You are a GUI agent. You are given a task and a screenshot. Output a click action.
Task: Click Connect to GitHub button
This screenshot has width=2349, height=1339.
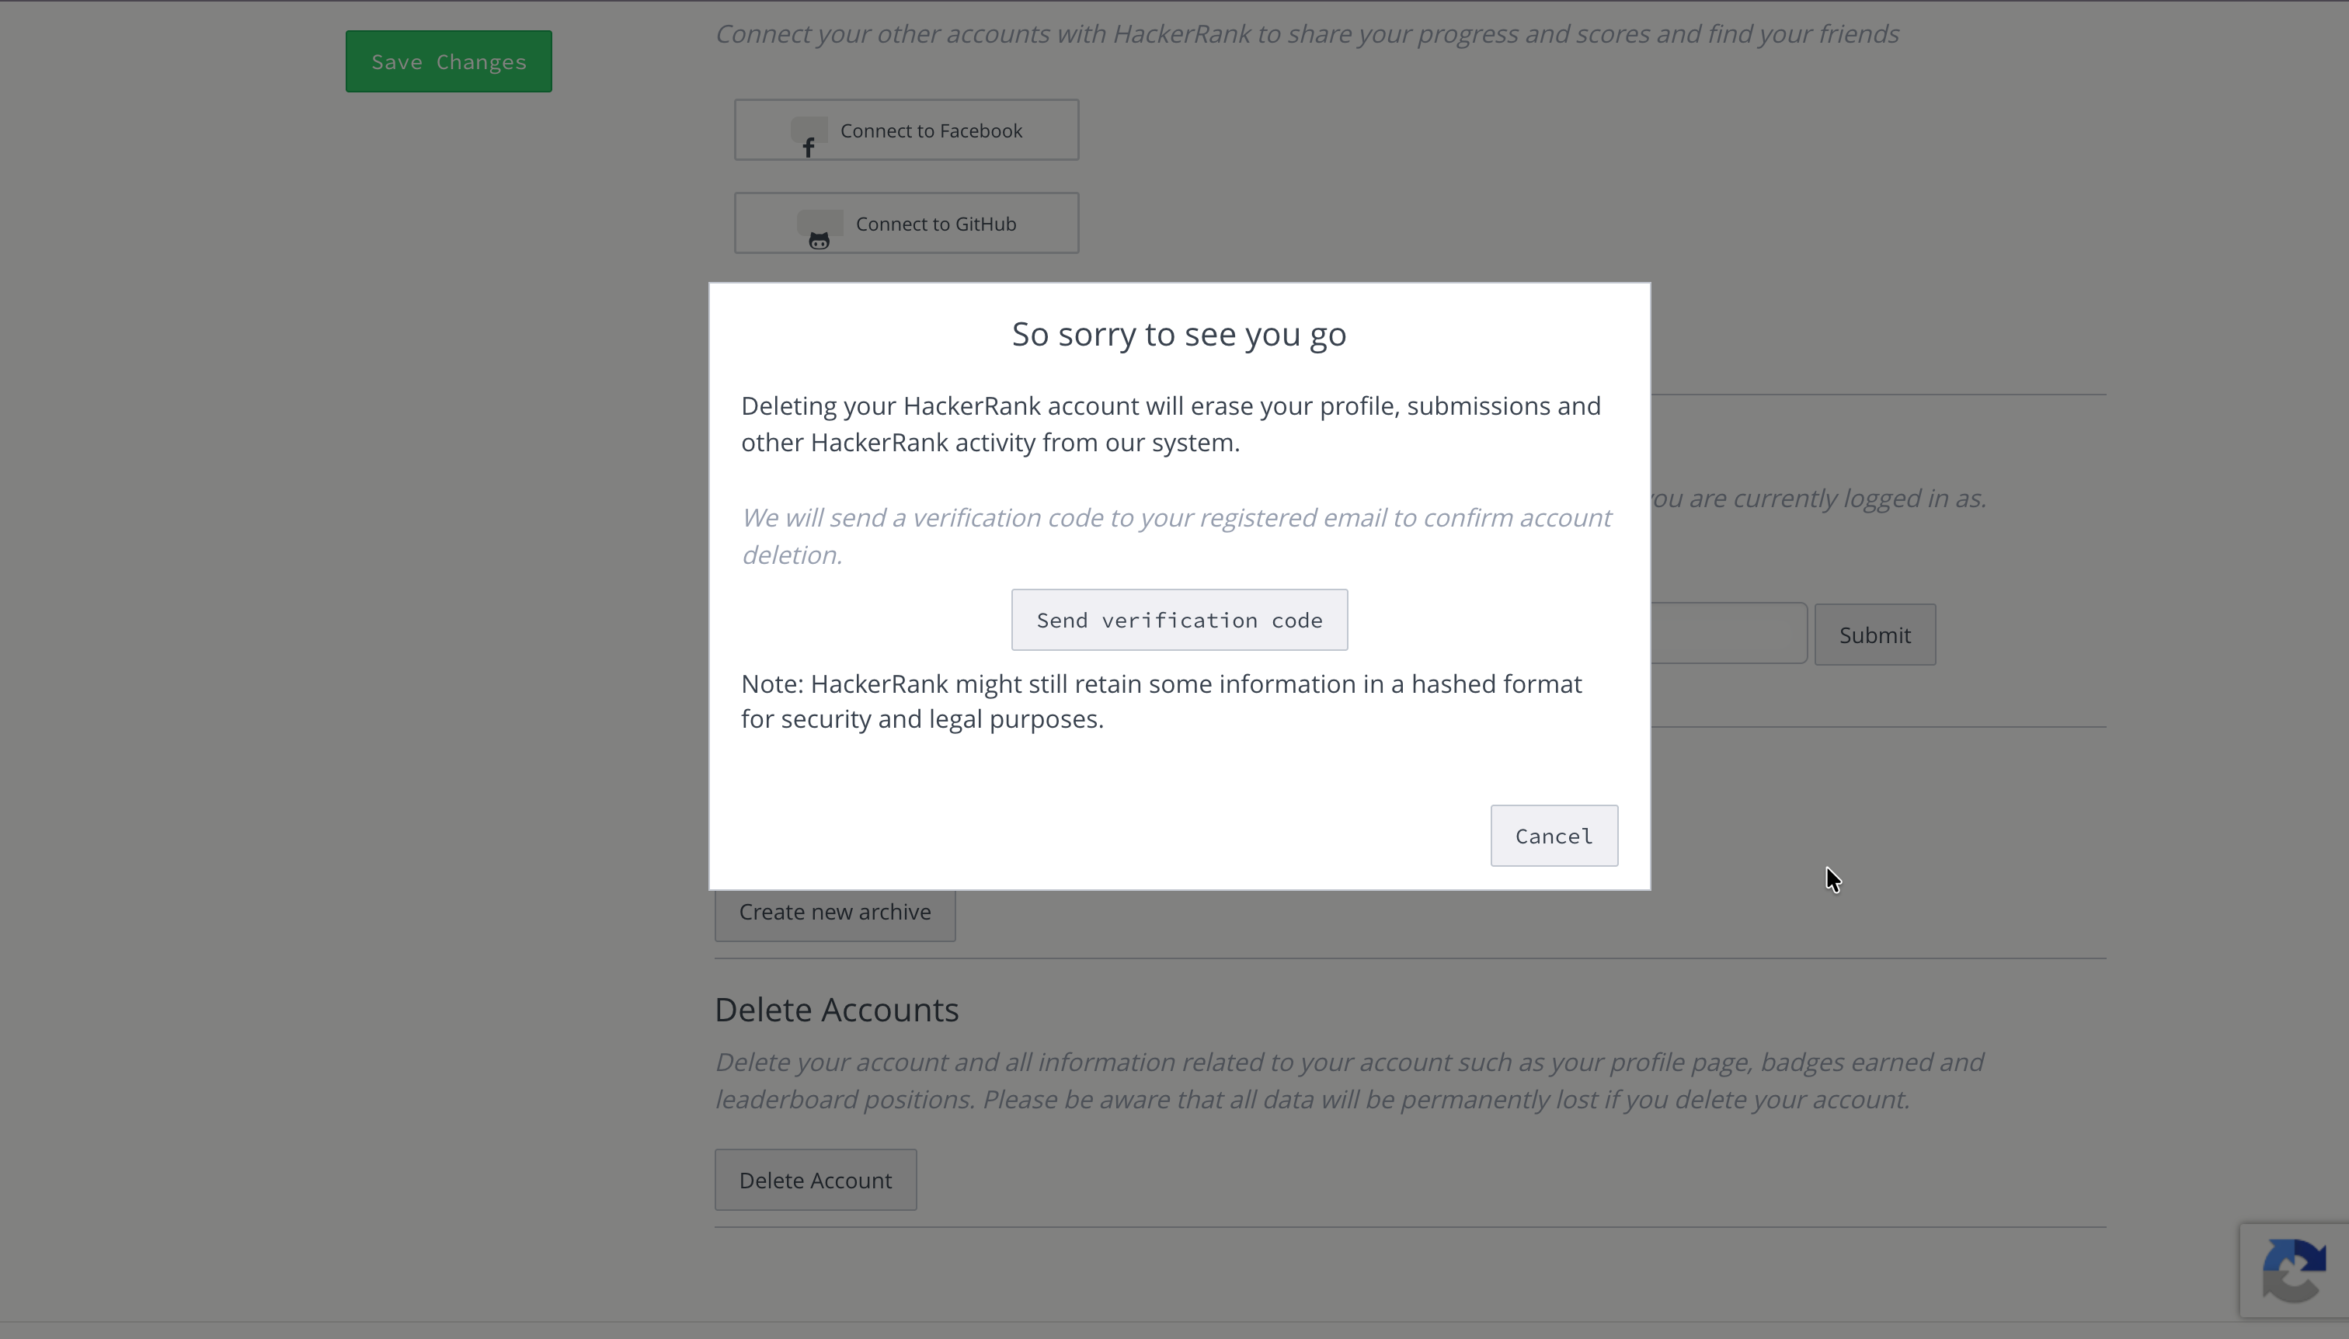(x=906, y=224)
